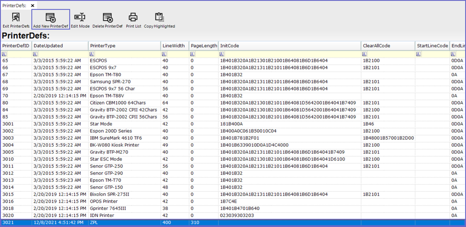Sort by the DateUpdated column header

[x=48, y=46]
